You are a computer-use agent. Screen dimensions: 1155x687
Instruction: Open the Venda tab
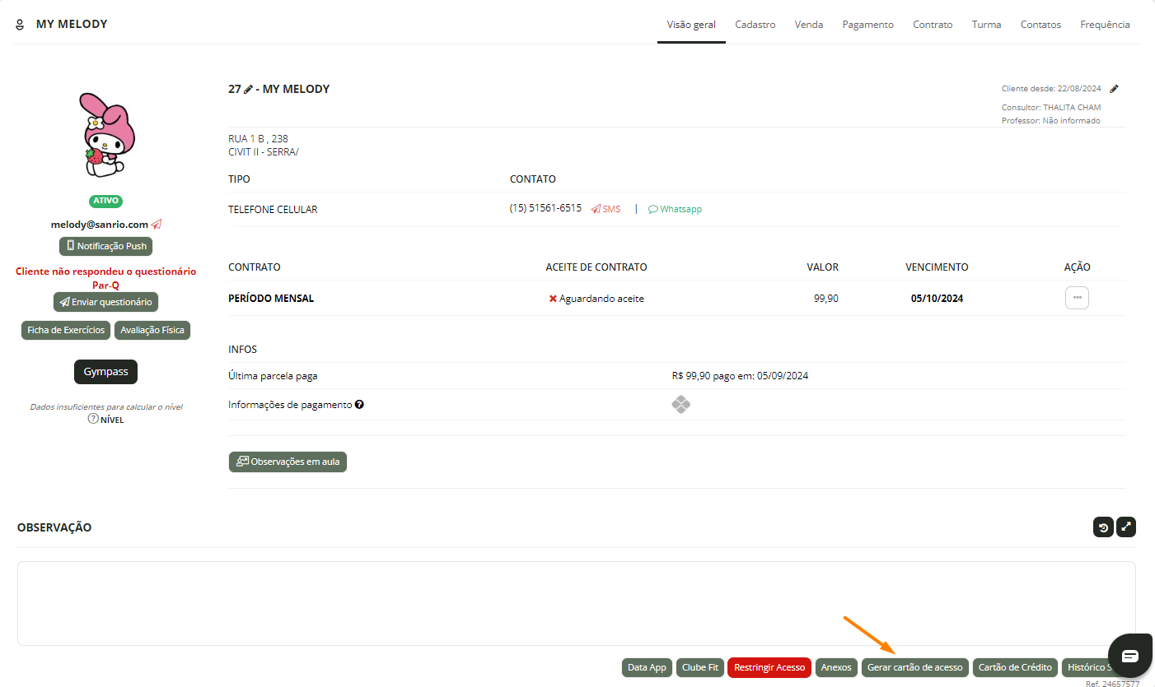pos(809,25)
